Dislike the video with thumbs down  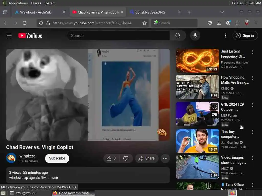click(126, 158)
